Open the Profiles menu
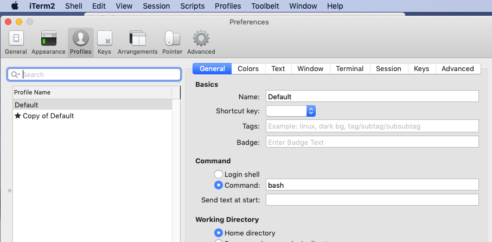Viewport: 492px width, 242px height. (228, 6)
